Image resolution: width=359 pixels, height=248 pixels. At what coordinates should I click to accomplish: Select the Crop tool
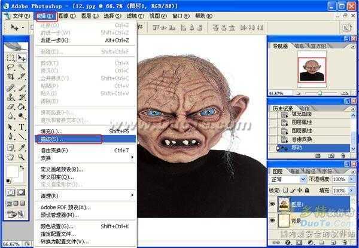(10, 78)
